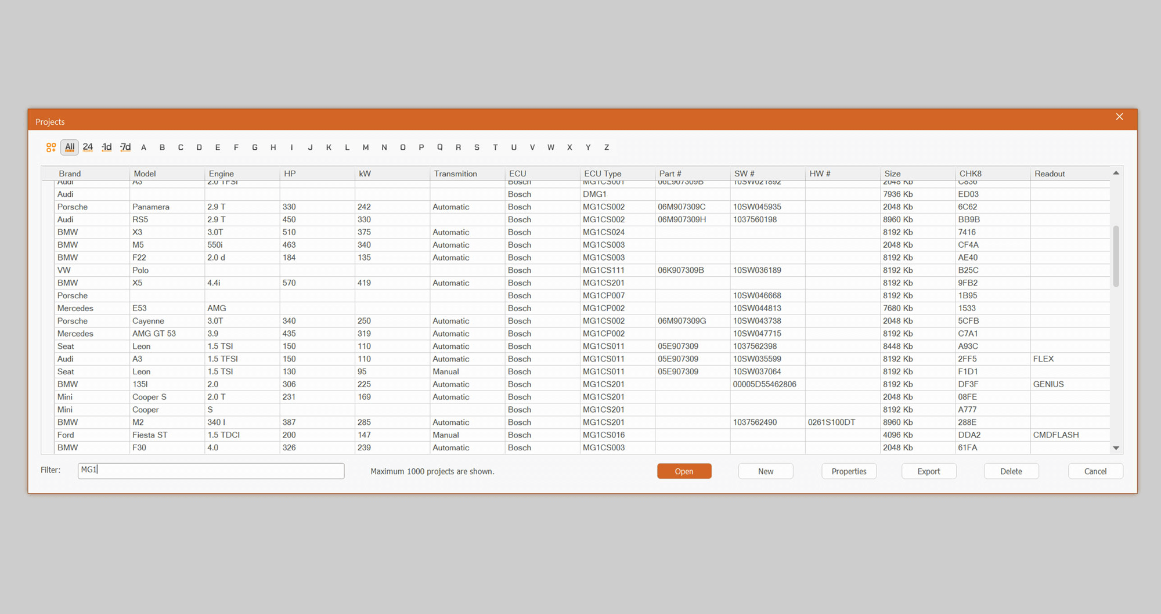1161x614 pixels.
Task: Select the BMW F30 row
Action: pyautogui.click(x=582, y=447)
